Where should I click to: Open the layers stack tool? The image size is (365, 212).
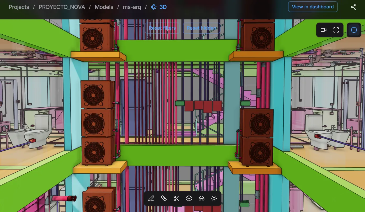tap(189, 199)
